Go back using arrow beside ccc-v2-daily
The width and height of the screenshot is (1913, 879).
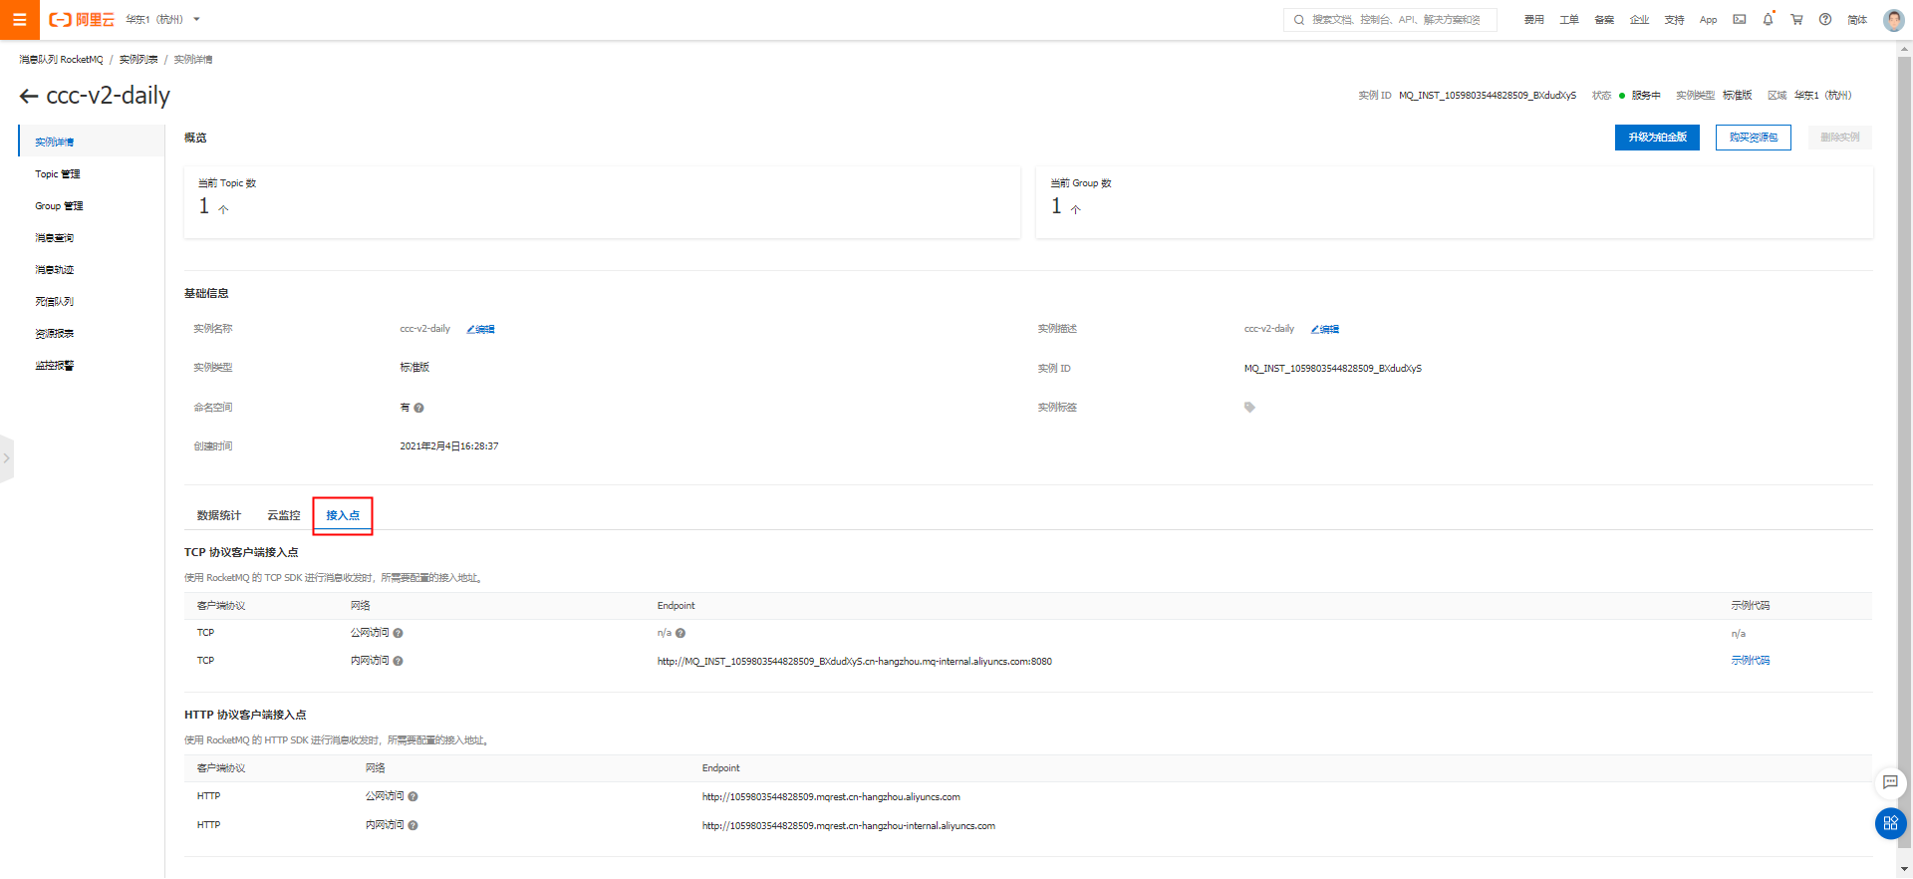point(29,97)
